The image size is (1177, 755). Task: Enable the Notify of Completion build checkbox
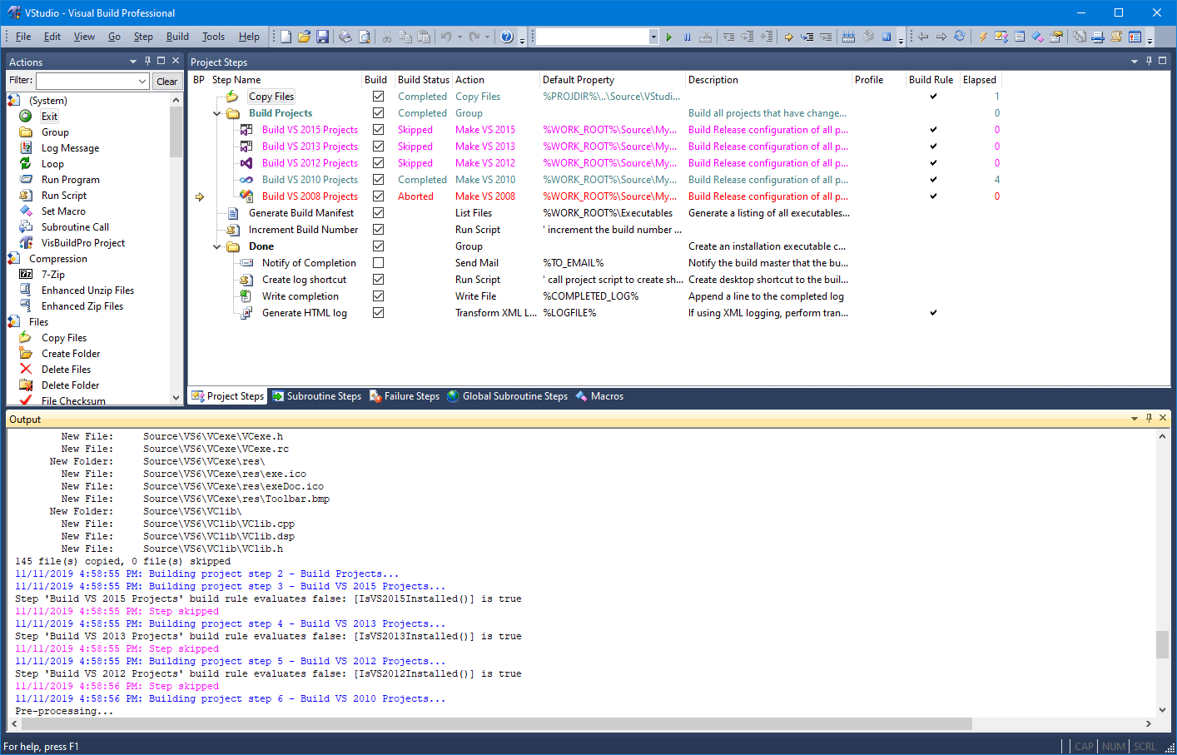[378, 263]
